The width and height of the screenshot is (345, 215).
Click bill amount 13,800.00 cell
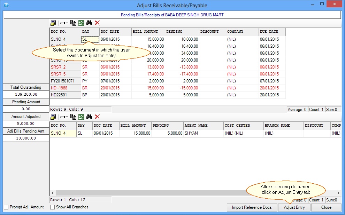(x=148, y=67)
